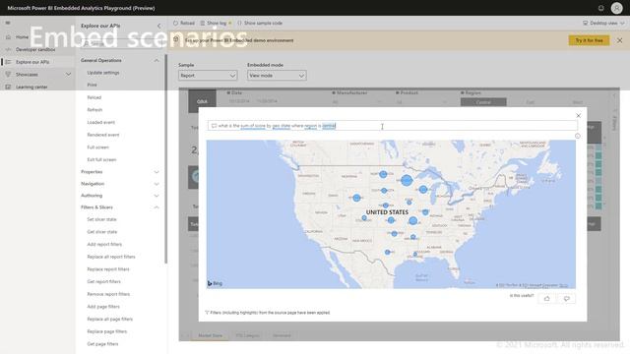Expand the Properties section
The height and width of the screenshot is (354, 630).
coord(157,172)
